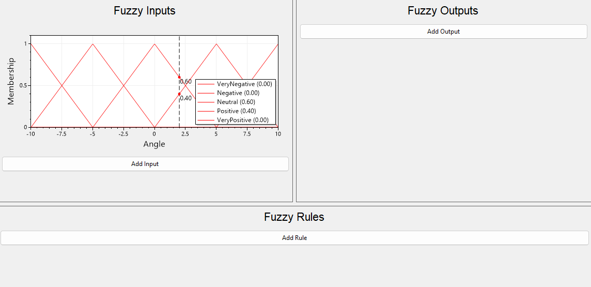
Task: Click the 7.5 x-axis tick label
Action: tap(247, 134)
